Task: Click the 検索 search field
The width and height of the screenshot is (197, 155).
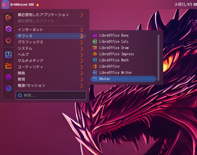Action: tap(51, 96)
